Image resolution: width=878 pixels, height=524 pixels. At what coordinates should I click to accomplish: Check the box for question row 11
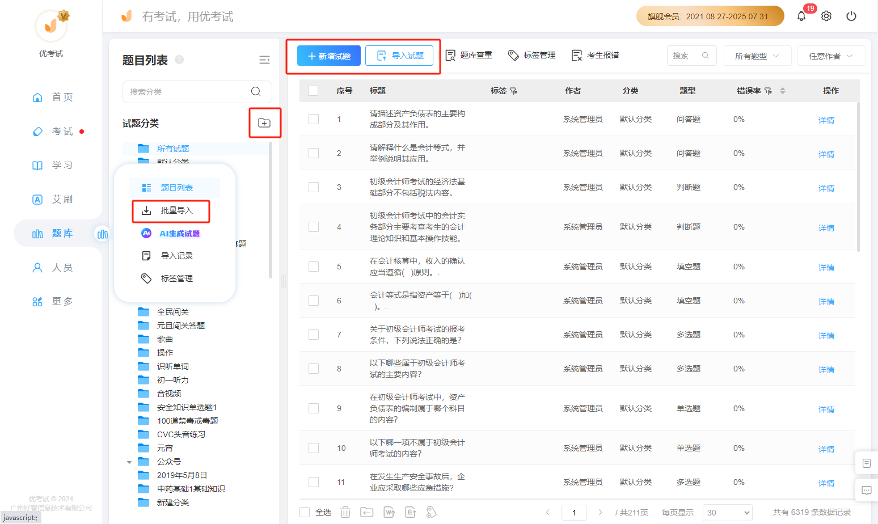tap(314, 482)
